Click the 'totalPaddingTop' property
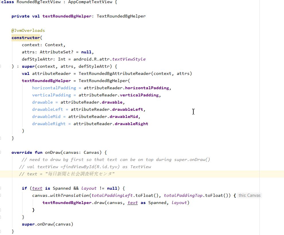Image resolution: width=284 pixels, height=235 pixels. coord(183,196)
